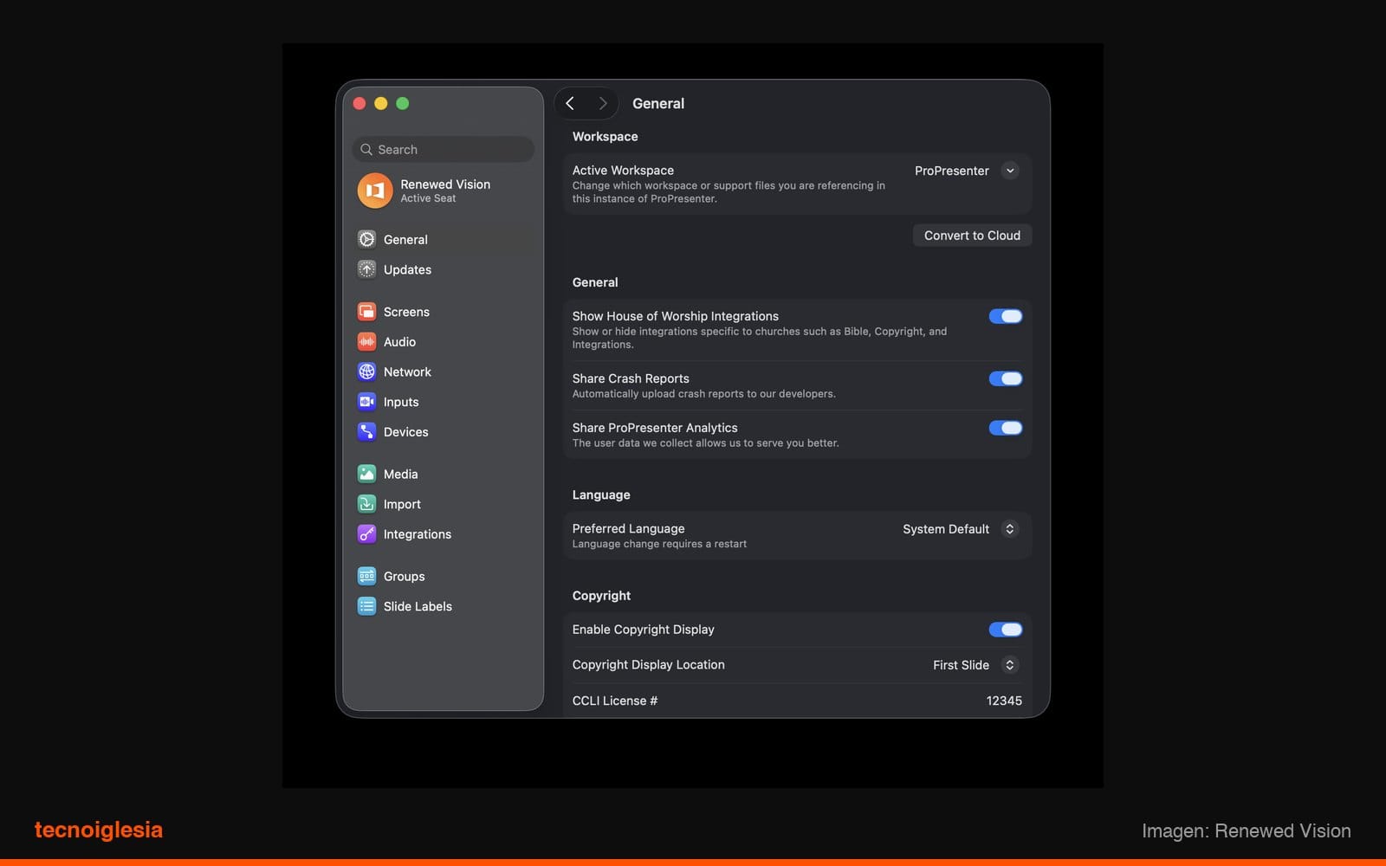The image size is (1386, 866).
Task: Select the Groups icon in sidebar
Action: coord(366,576)
